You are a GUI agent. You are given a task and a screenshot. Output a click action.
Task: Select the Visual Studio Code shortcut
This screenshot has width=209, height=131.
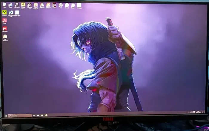point(11,14)
